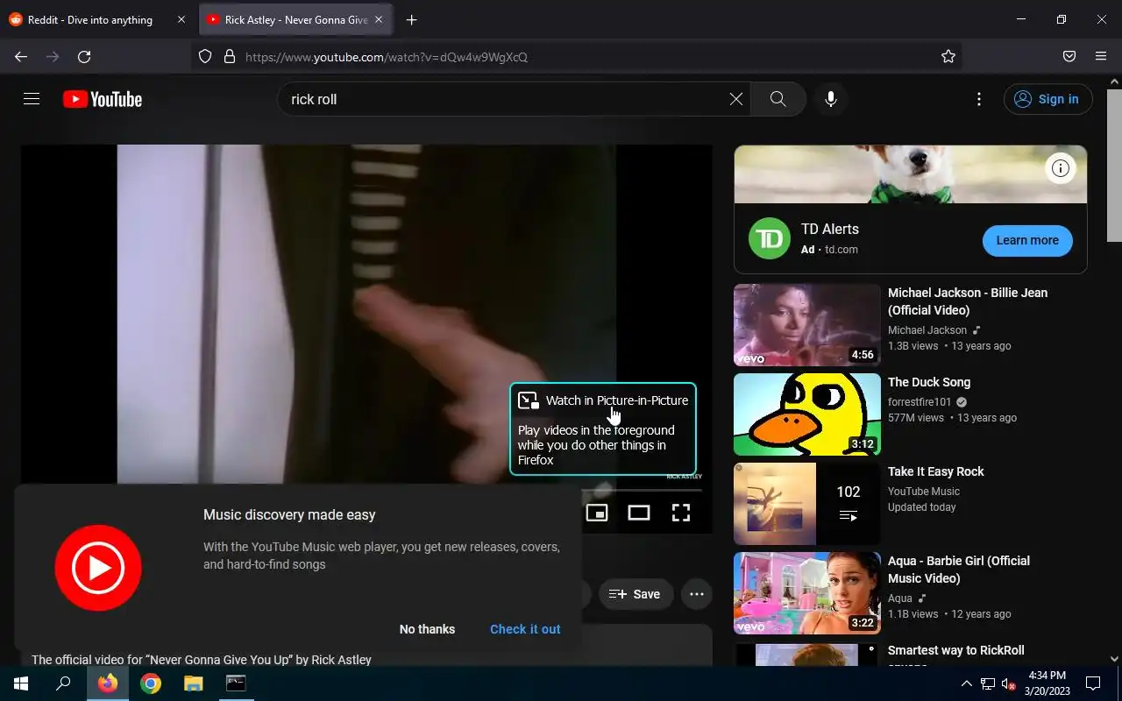Screen dimensions: 1122x701
Task: Click the muted volume tray icon
Action: 1008,683
